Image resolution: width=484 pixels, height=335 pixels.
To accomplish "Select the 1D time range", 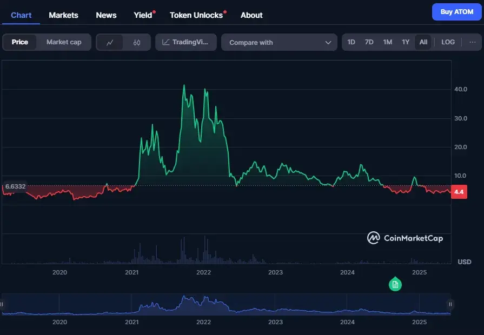I will pos(351,42).
